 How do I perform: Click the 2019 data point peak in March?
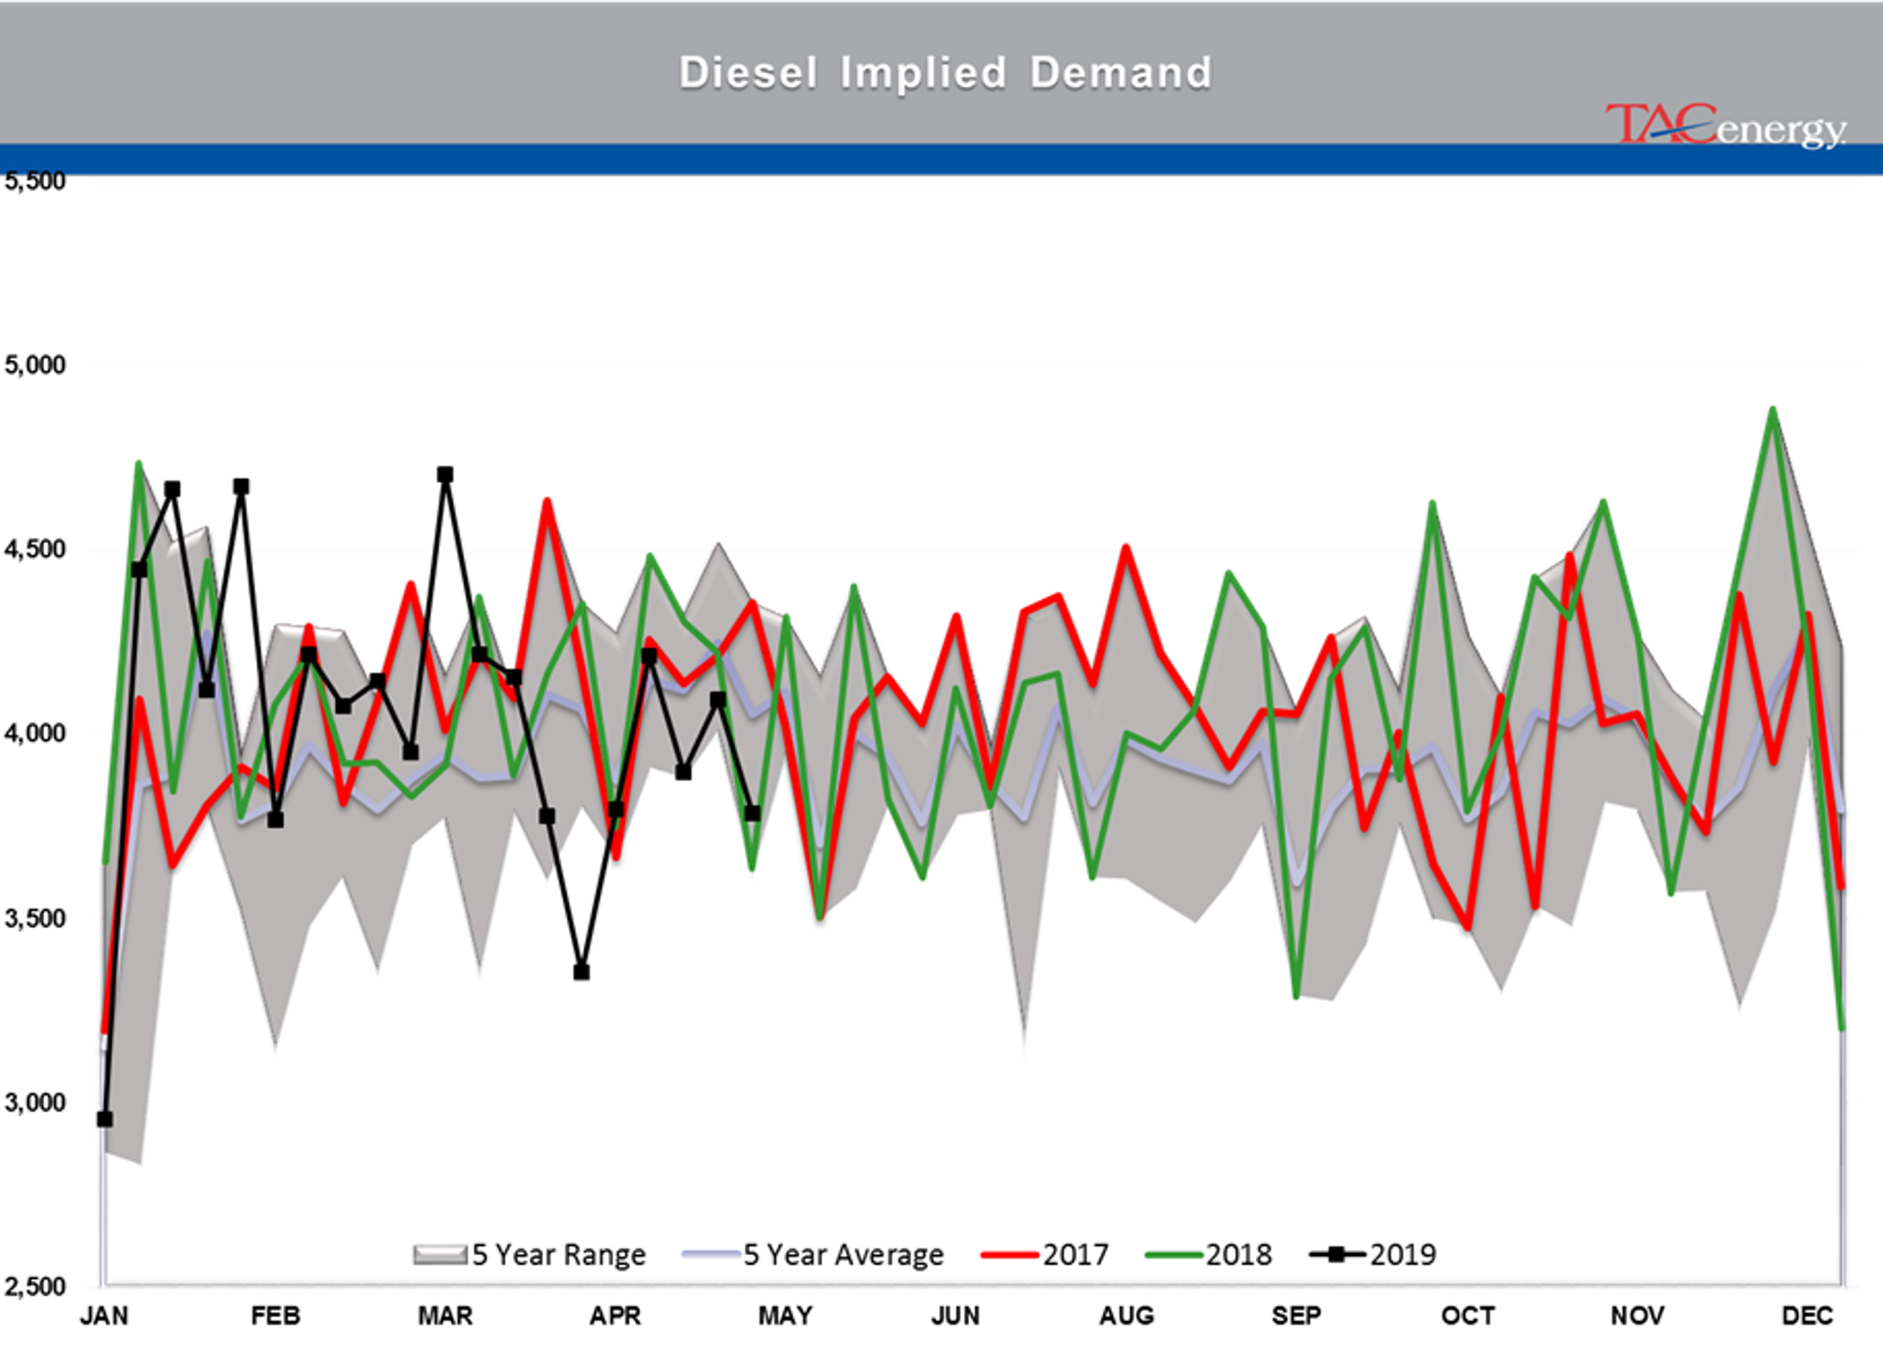point(445,475)
